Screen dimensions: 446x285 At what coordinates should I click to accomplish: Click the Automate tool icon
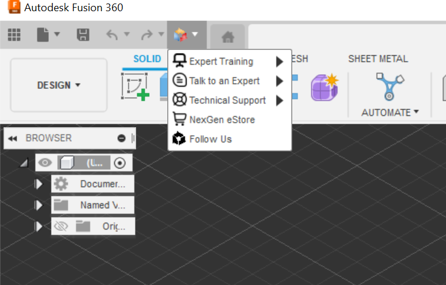pyautogui.click(x=389, y=87)
